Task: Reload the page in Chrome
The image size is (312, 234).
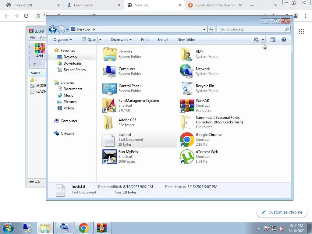Action: [26, 16]
